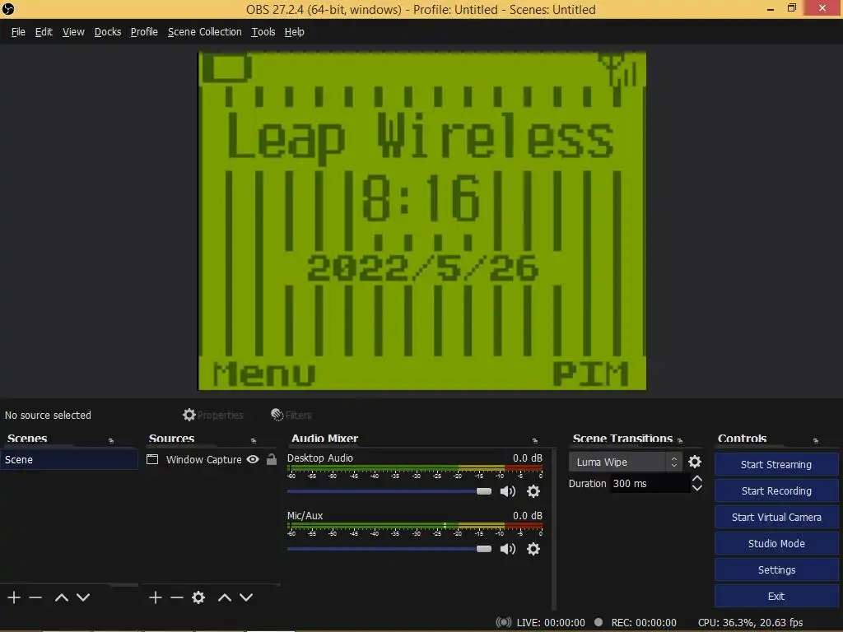Screen dimensions: 843x632
Task: Click the Duration 300 ms input field
Action: (650, 483)
